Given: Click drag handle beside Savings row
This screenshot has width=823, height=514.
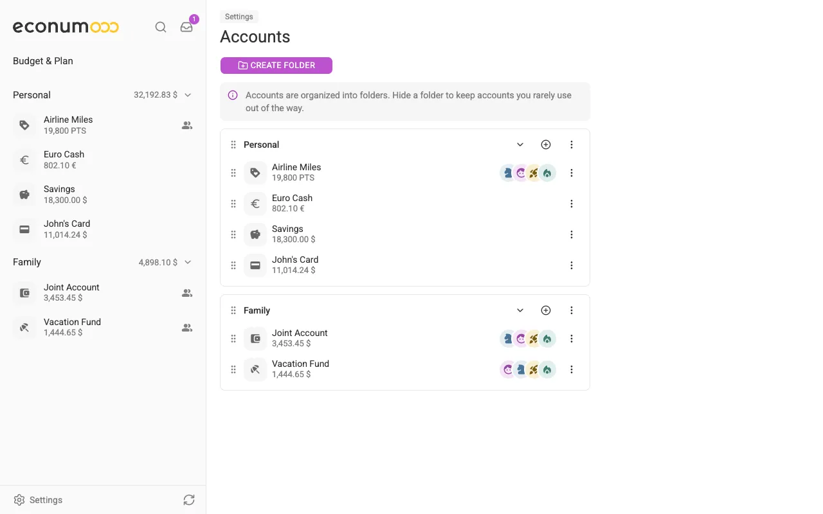Looking at the screenshot, I should coord(233,235).
